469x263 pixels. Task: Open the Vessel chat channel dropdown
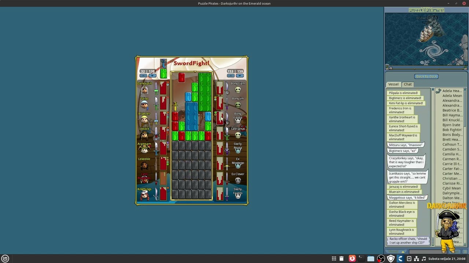click(396, 251)
